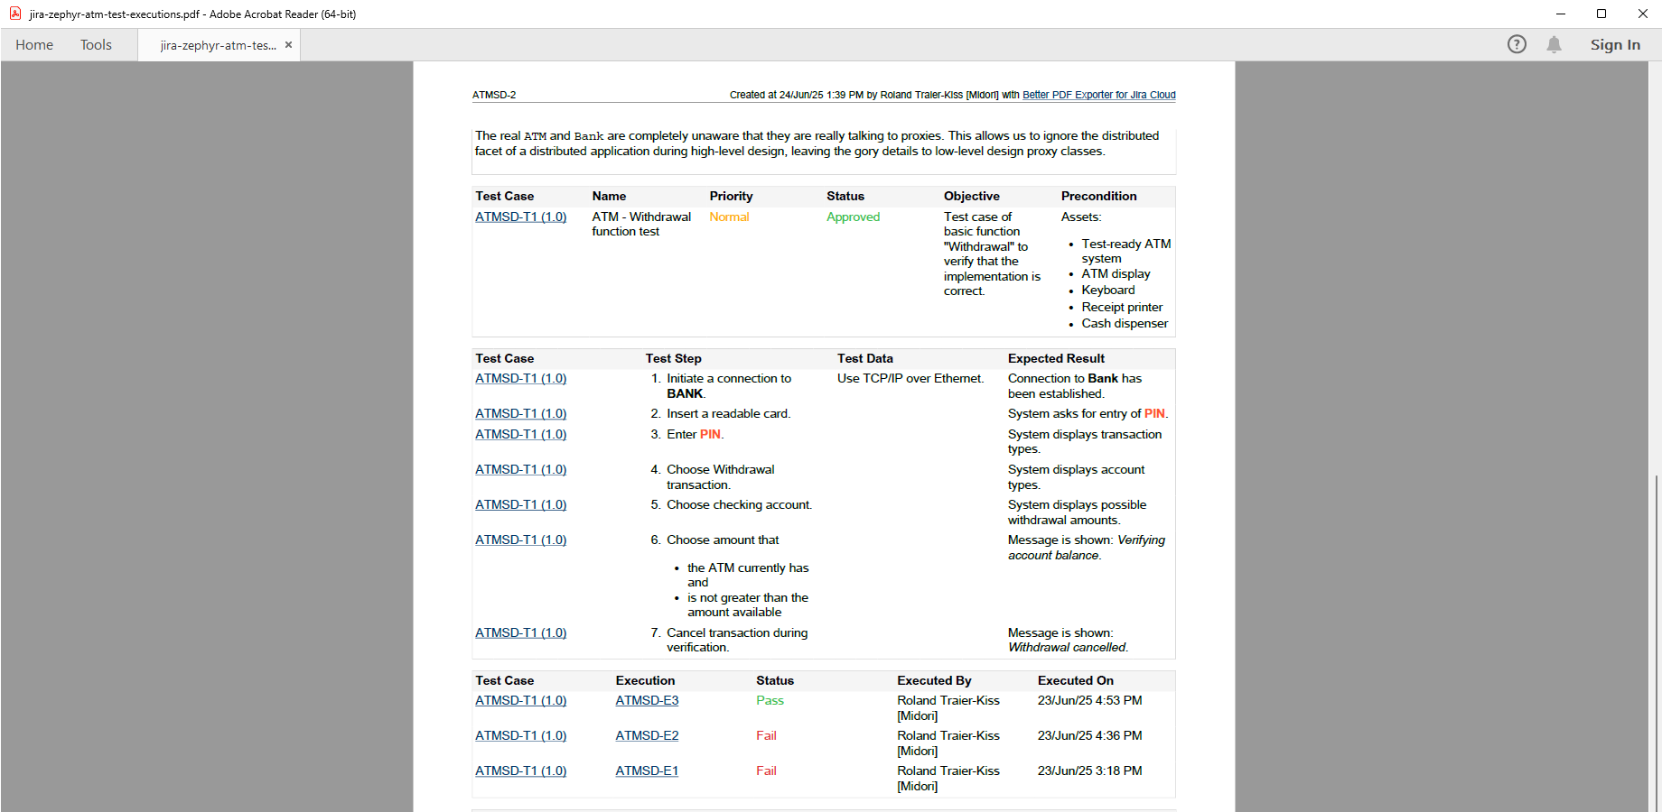Click ATMSD-T1 link for Cancel transaction step
This screenshot has width=1662, height=812.
pos(520,632)
